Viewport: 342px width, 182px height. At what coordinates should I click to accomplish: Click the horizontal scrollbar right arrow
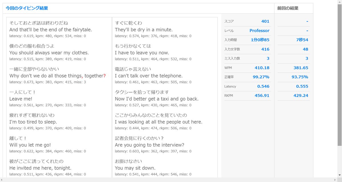(335, 180)
